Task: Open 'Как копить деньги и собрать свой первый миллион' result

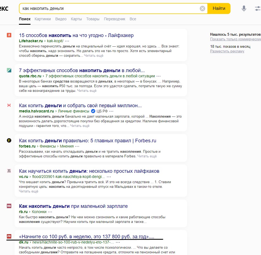Action: coord(80,106)
